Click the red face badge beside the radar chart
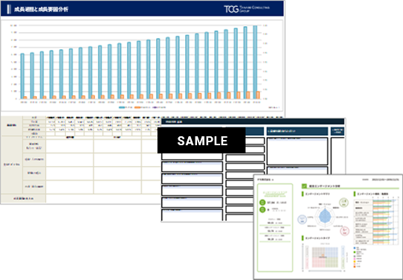 (345, 231)
